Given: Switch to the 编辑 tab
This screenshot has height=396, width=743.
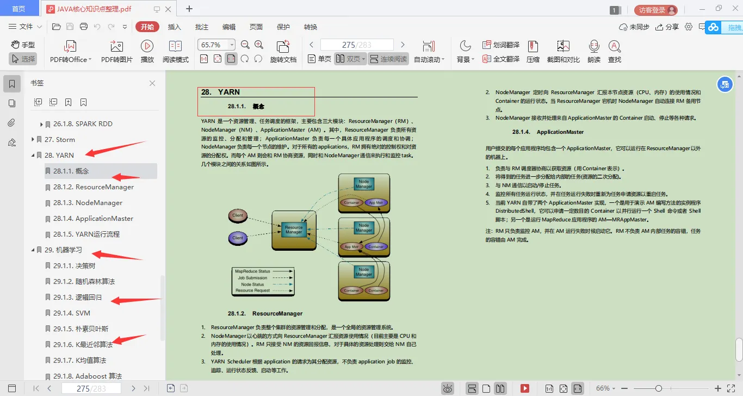Looking at the screenshot, I should [229, 27].
